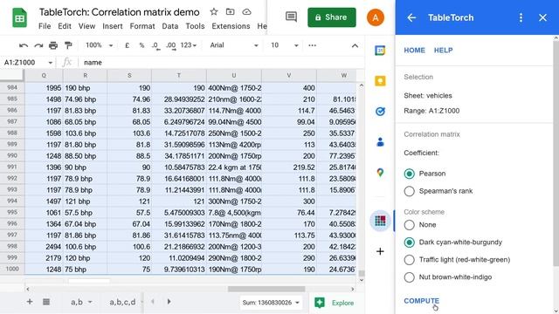
Task: Select column U header
Action: click(x=233, y=76)
